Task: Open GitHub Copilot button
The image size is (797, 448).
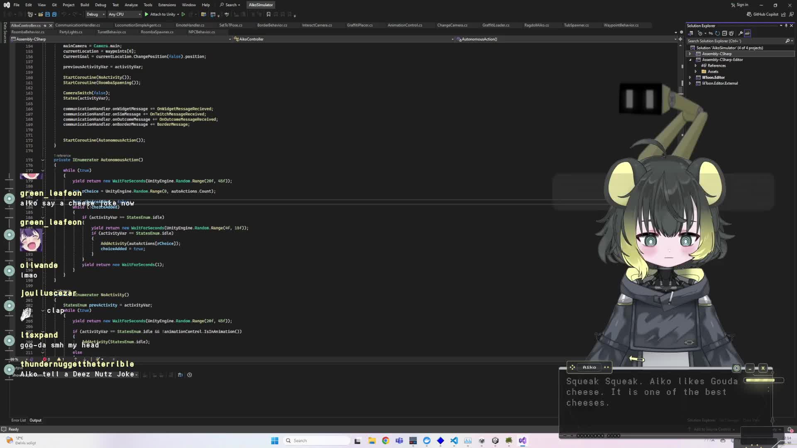Action: [763, 15]
